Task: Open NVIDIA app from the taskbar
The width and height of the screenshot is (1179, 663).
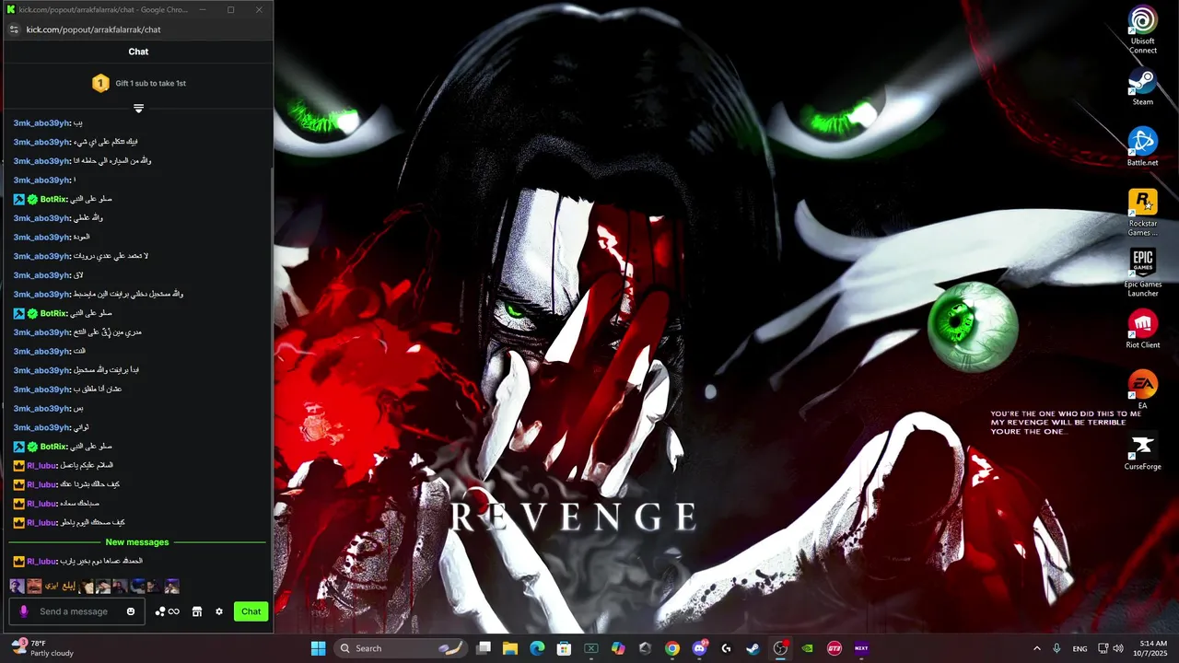Action: click(x=808, y=648)
